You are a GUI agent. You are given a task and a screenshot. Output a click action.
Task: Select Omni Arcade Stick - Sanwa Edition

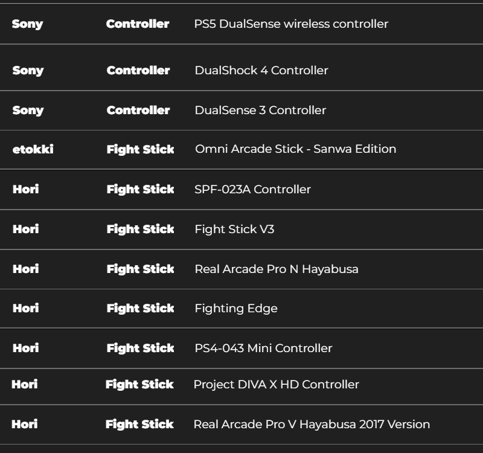[295, 149]
